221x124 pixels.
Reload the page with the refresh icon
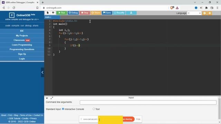pyautogui.click(x=14, y=8)
